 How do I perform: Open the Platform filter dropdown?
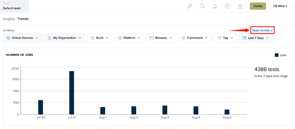point(129,38)
